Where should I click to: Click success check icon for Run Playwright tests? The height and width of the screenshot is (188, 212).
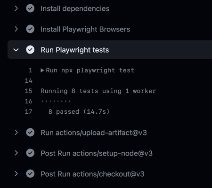coord(30,50)
